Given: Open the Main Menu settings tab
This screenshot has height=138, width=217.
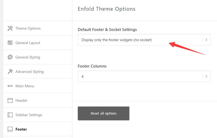Looking at the screenshot, I should point(25,86).
